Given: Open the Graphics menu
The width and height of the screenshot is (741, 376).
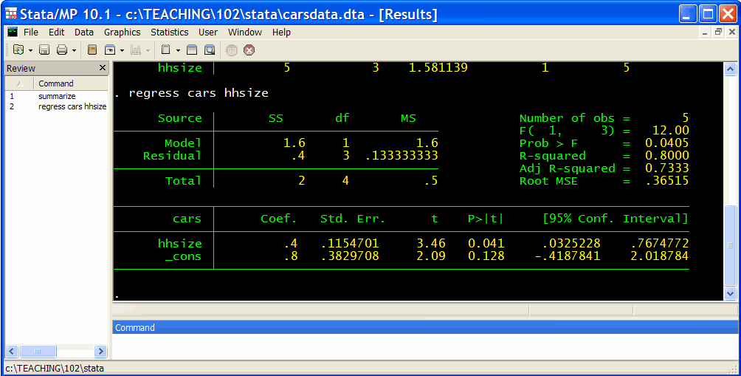Looking at the screenshot, I should tap(122, 32).
